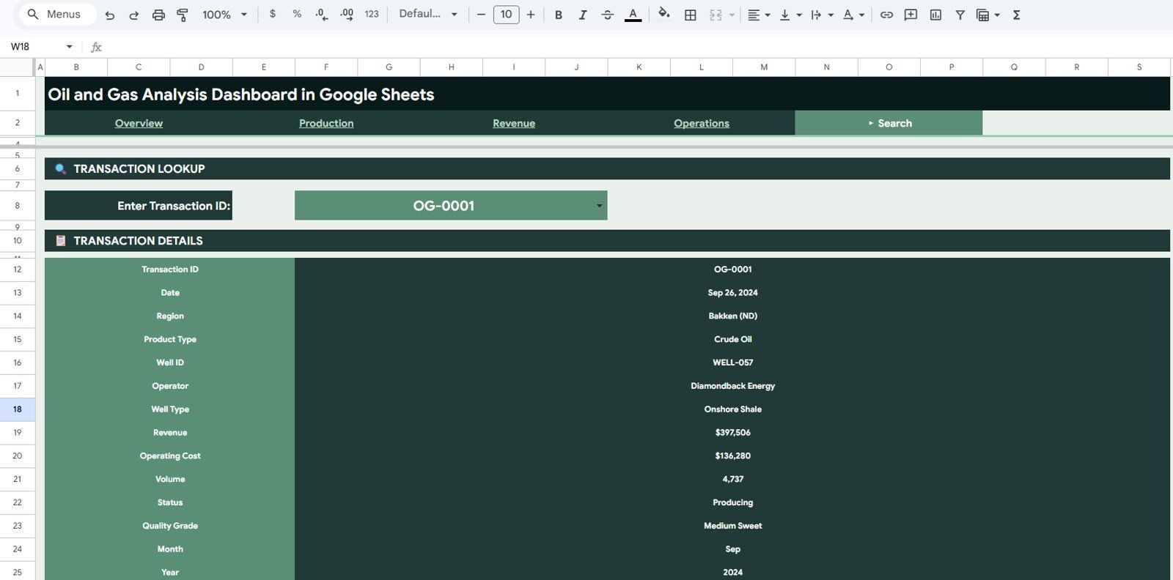Expand the Name Box dropdown arrow

click(x=70, y=46)
